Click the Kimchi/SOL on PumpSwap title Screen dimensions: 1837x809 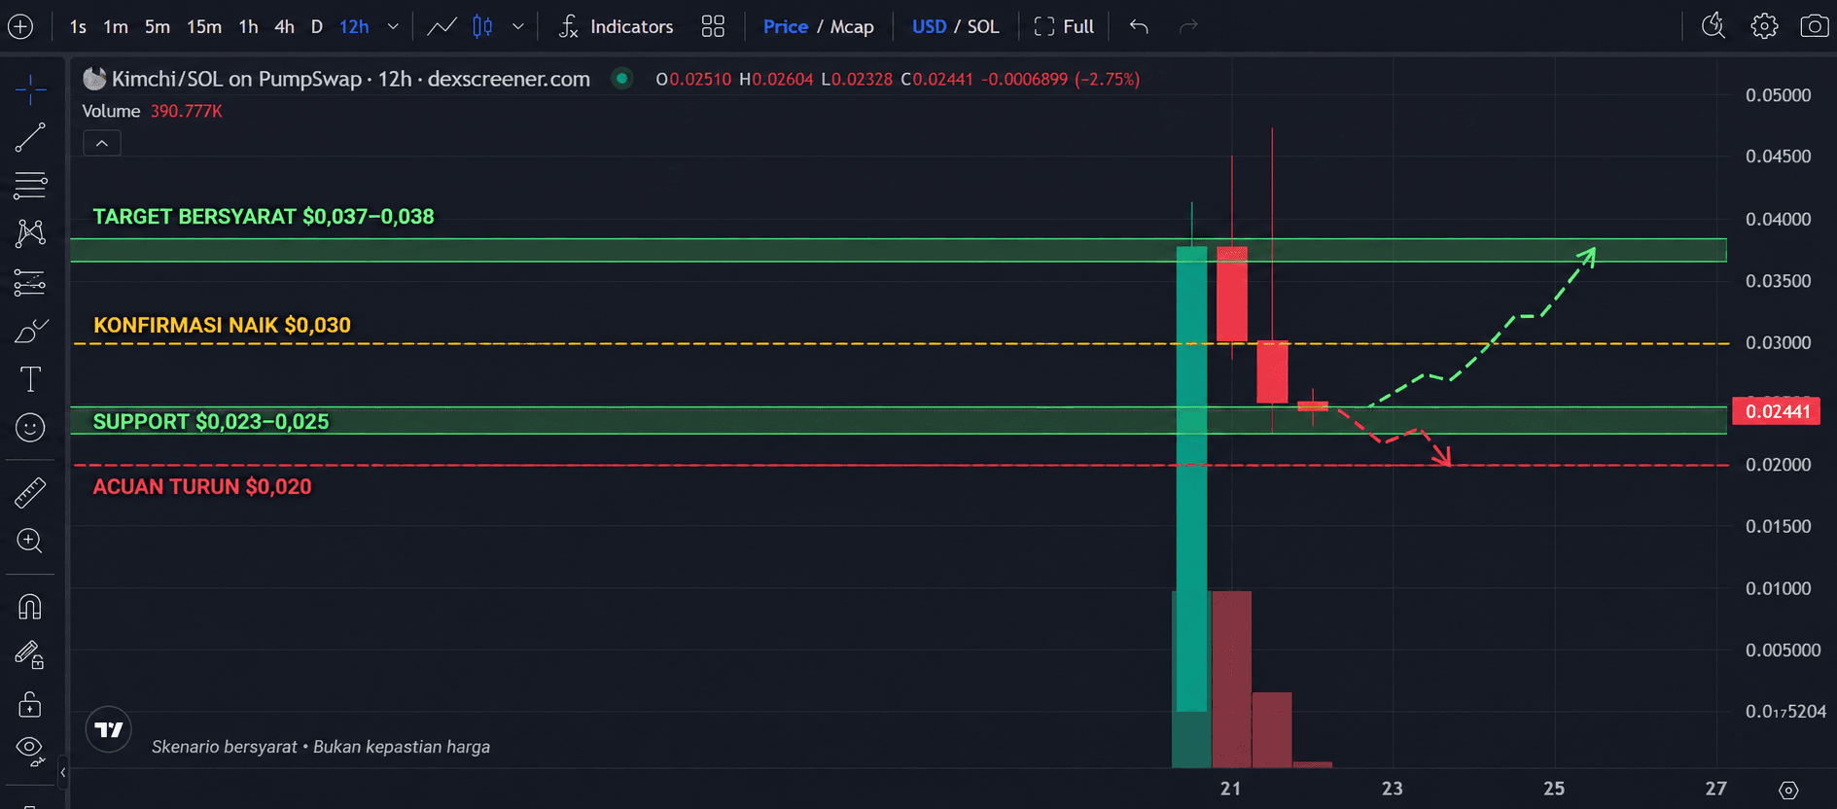pyautogui.click(x=236, y=79)
